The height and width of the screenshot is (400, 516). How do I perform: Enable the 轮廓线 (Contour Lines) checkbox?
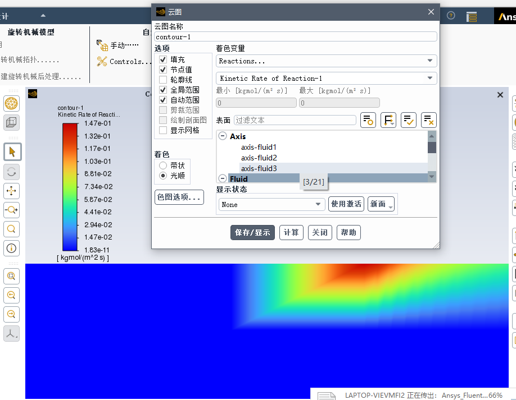pyautogui.click(x=163, y=80)
